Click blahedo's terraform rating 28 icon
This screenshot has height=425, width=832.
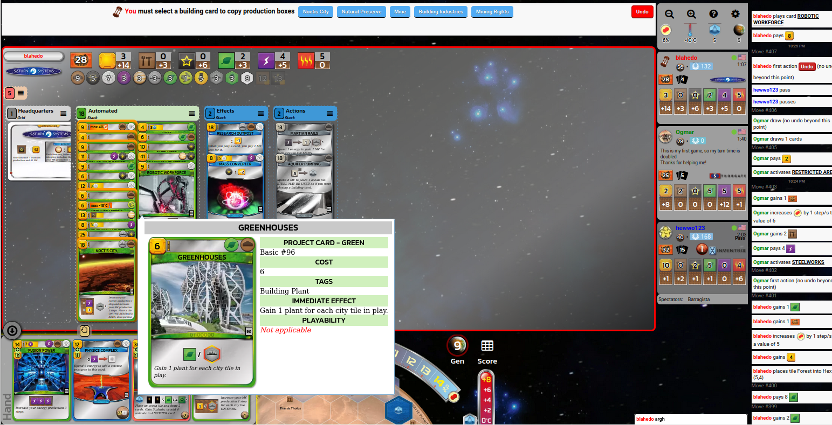click(81, 60)
